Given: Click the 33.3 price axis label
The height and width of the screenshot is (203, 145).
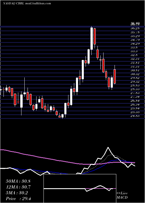Looking at the screenshot, I should coord(134,51).
